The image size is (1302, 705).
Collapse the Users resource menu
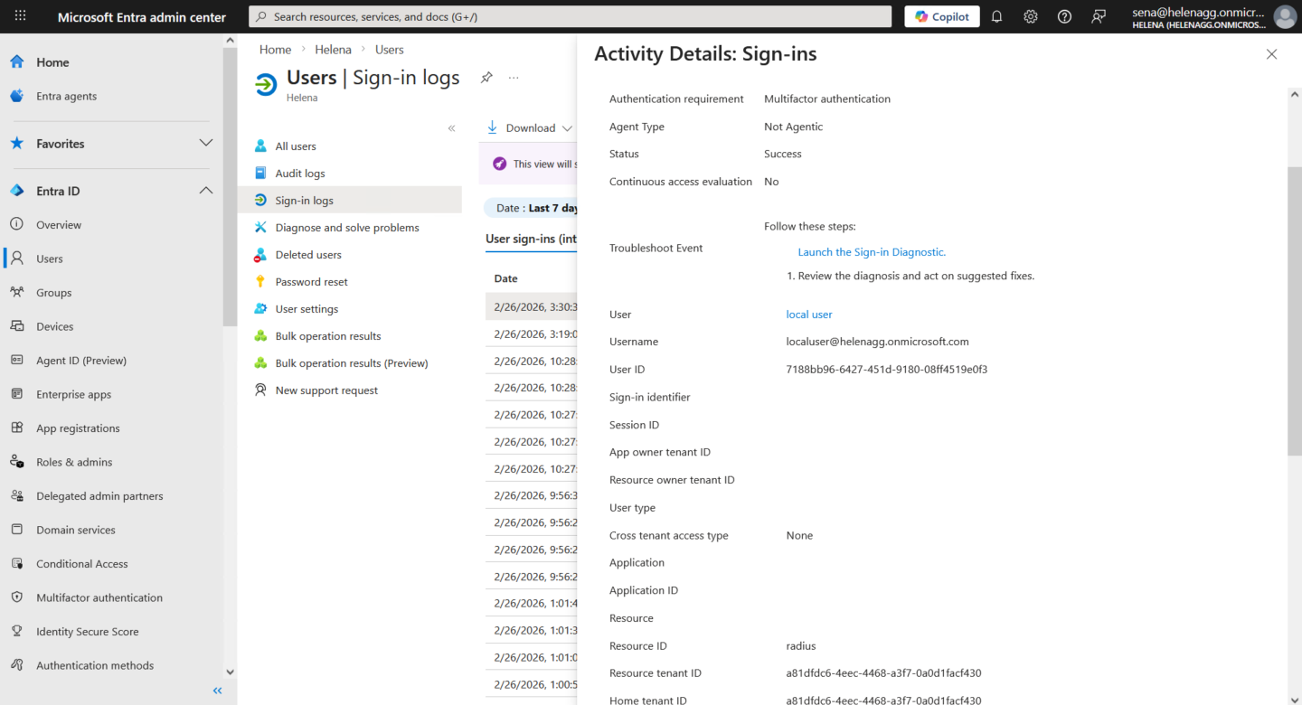coord(451,128)
